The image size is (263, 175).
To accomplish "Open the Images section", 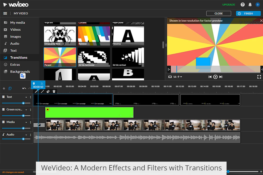I will pyautogui.click(x=15, y=37).
